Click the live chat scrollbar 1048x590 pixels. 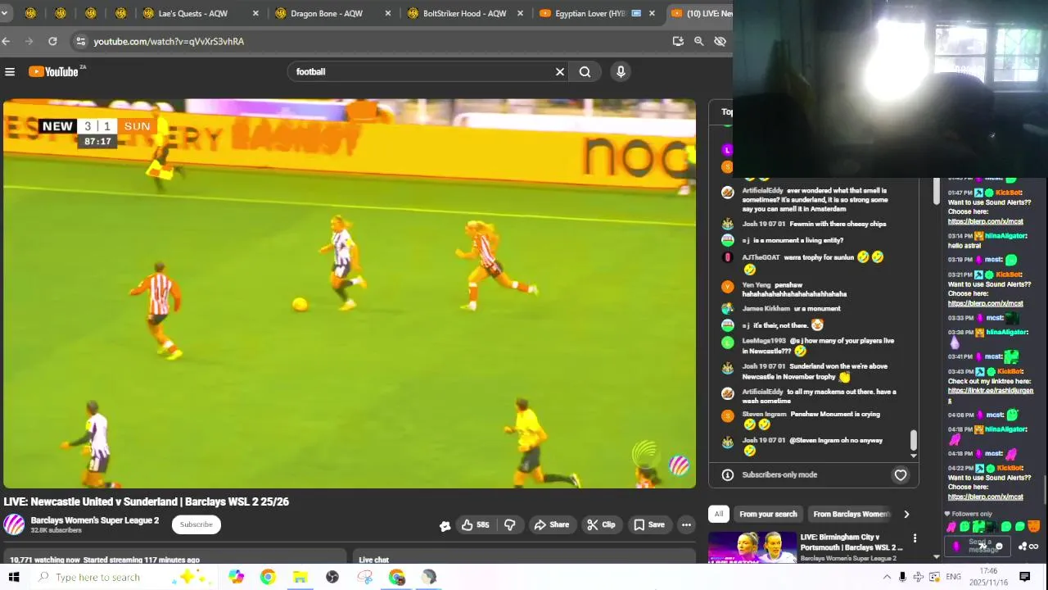click(x=914, y=440)
